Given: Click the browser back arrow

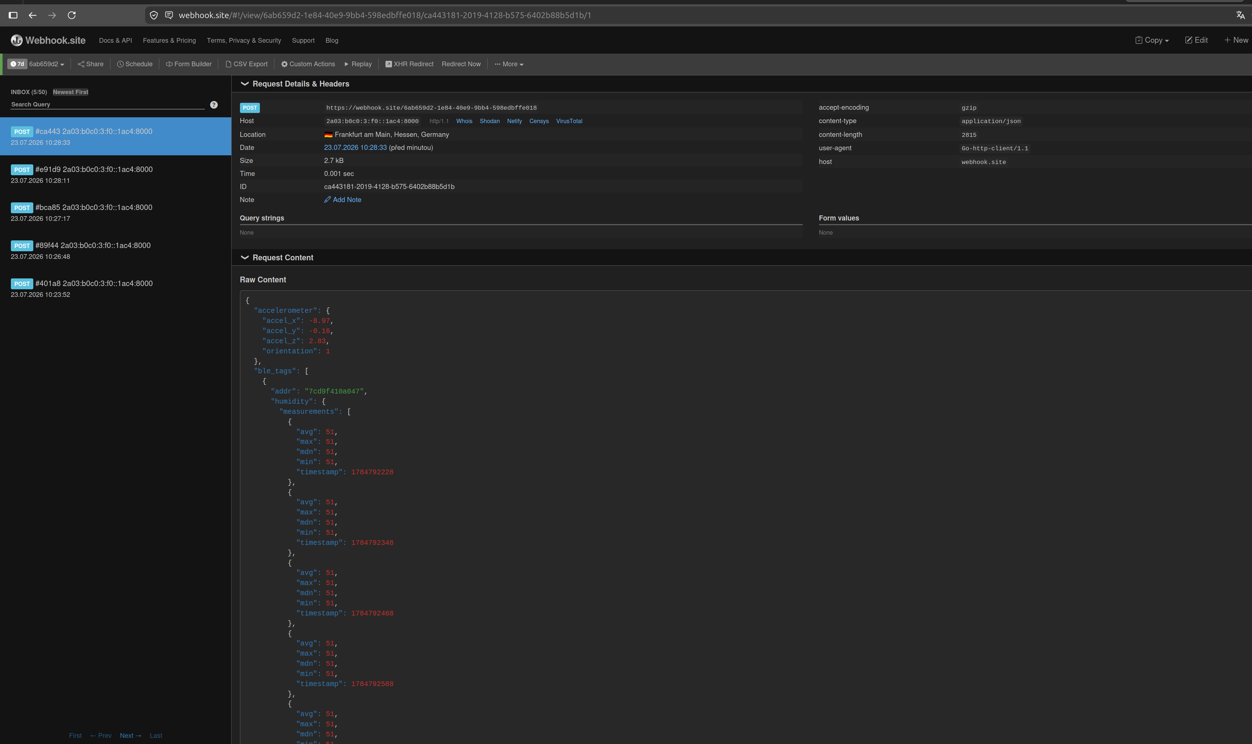Looking at the screenshot, I should tap(33, 15).
